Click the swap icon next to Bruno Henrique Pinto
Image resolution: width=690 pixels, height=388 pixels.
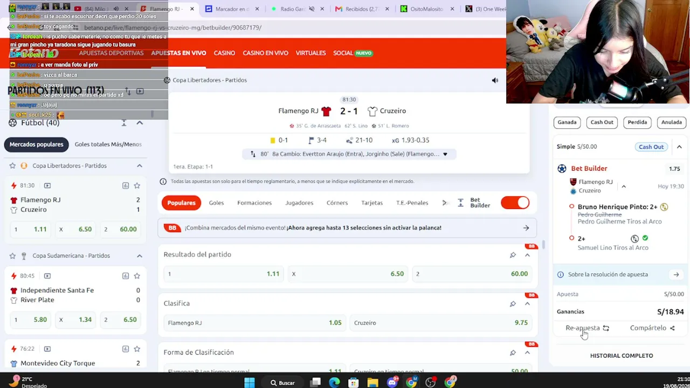(x=664, y=207)
